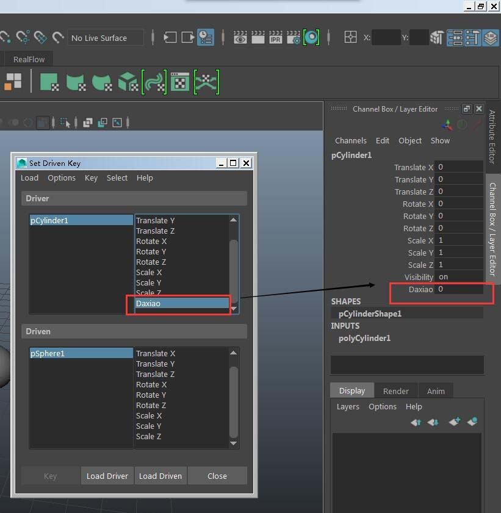Click the Daxiao value field in Channel Box

pyautogui.click(x=459, y=289)
